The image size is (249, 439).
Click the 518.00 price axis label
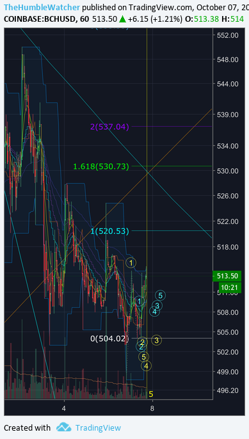pos(228,247)
